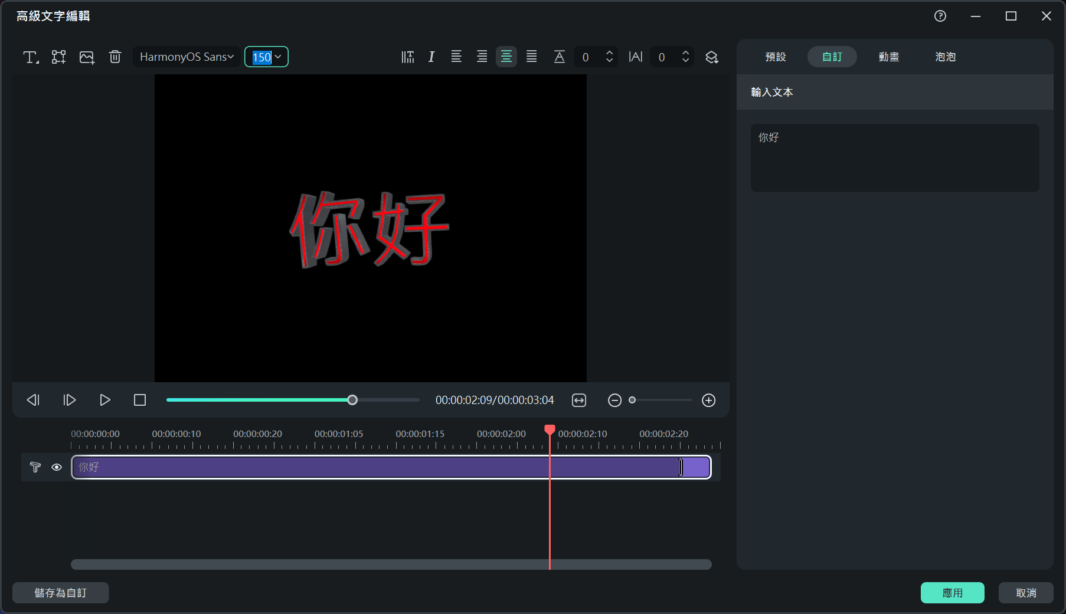Open the HarmonyOS Sans font dropdown
Viewport: 1066px width, 614px height.
click(x=187, y=57)
